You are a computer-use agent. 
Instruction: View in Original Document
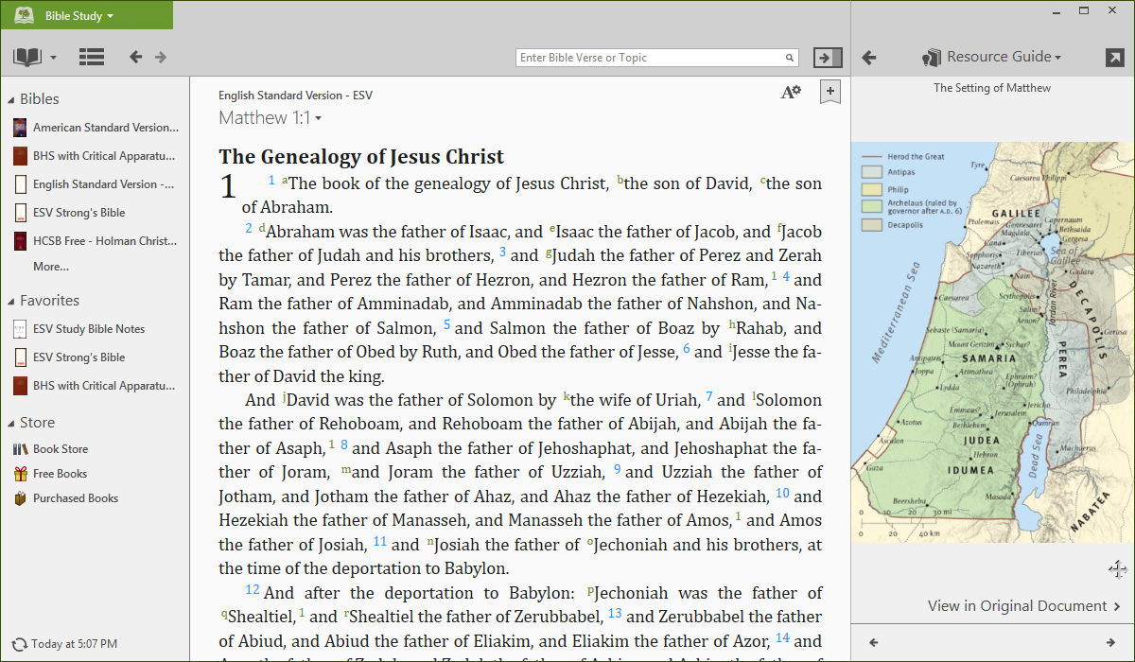point(1024,606)
